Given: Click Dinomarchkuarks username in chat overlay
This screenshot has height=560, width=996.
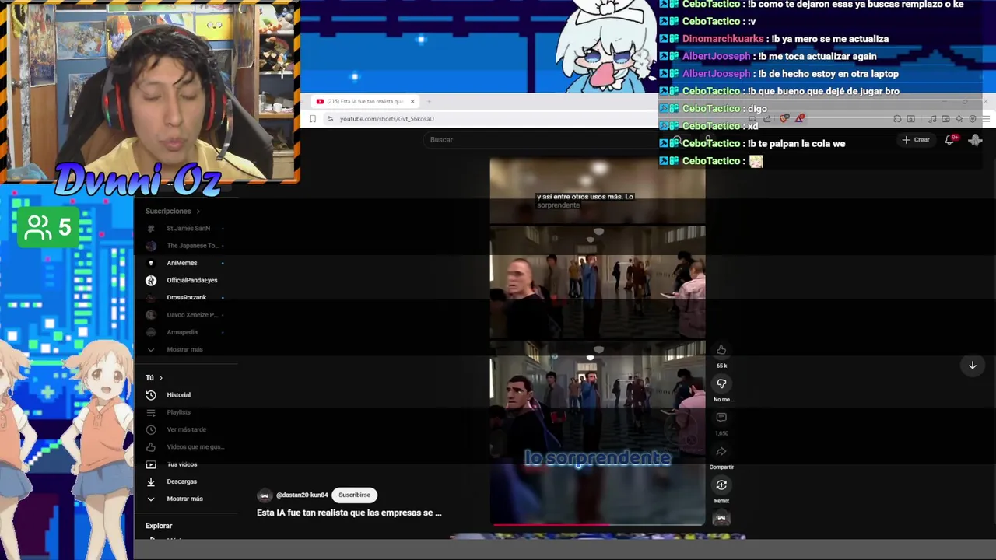Looking at the screenshot, I should coord(722,39).
